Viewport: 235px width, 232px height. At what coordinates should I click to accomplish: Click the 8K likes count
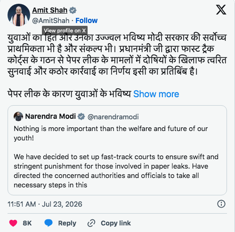[27, 223]
